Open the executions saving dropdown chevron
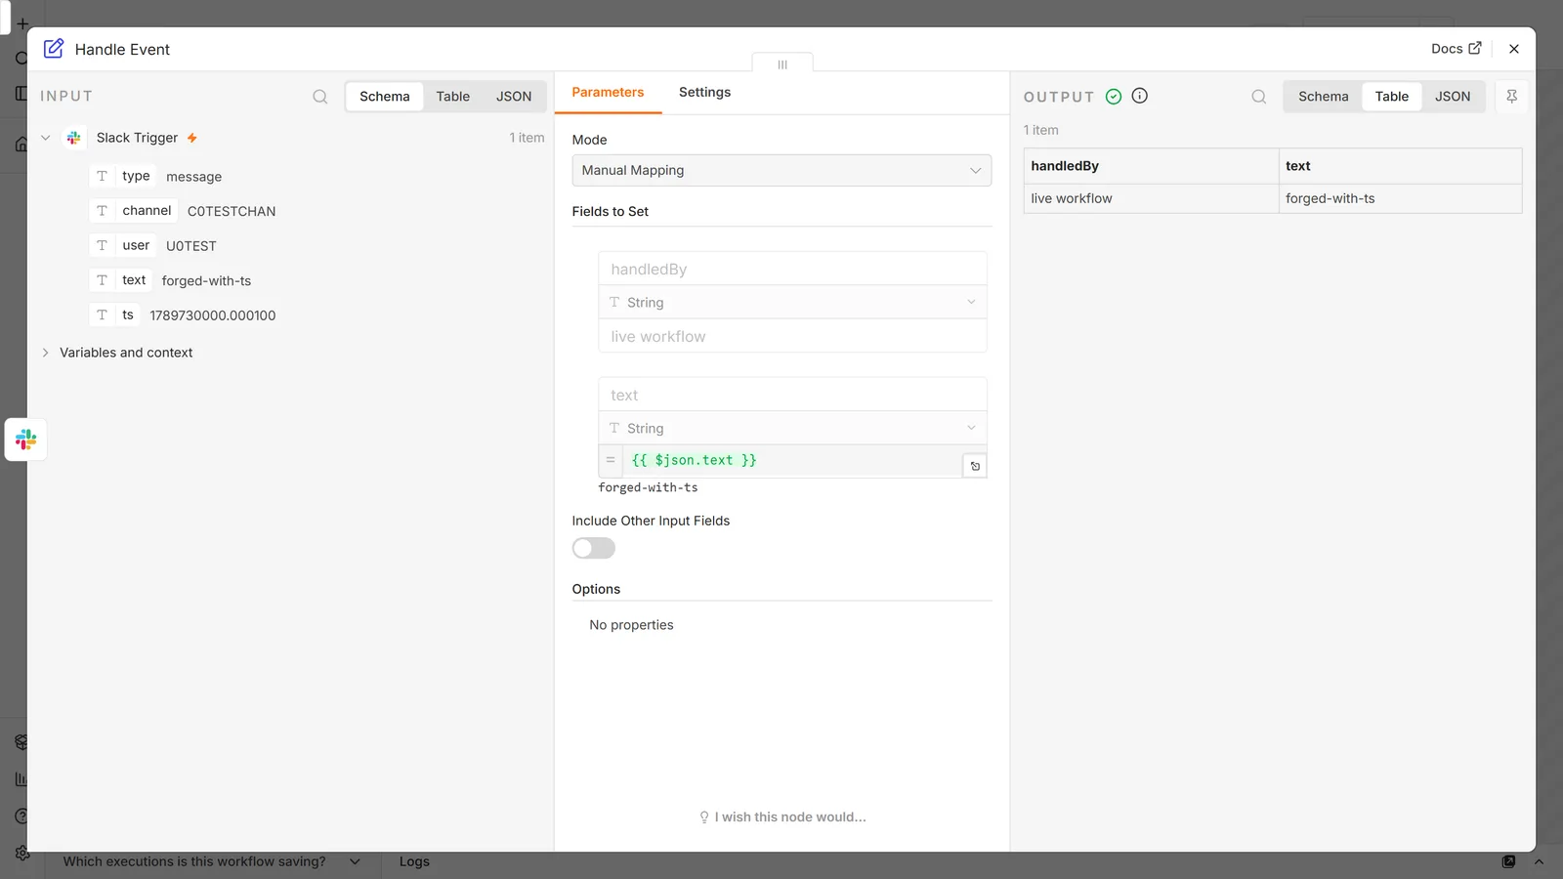Viewport: 1563px width, 879px height. pyautogui.click(x=355, y=861)
